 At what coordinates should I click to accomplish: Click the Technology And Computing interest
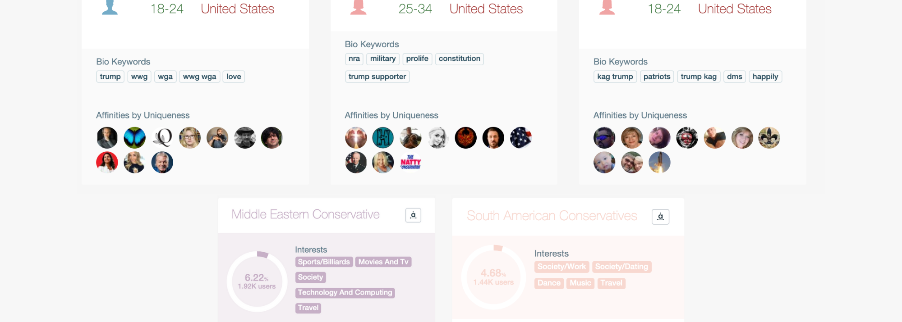tap(345, 293)
